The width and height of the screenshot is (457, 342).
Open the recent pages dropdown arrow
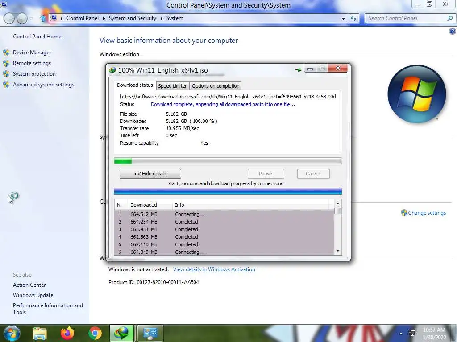coord(31,19)
